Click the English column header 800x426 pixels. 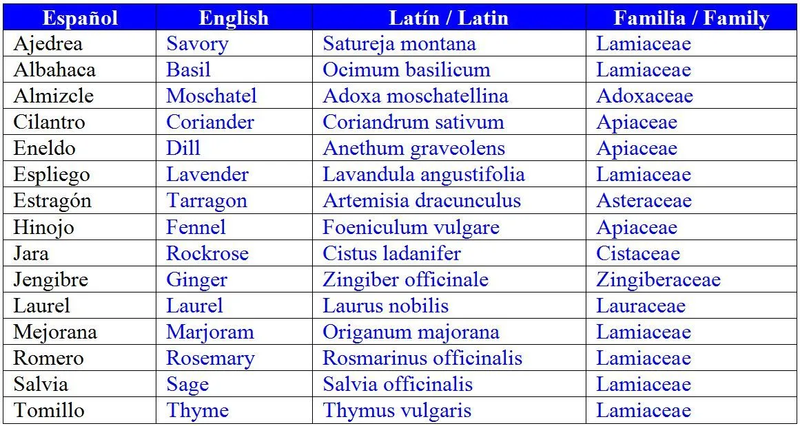click(234, 18)
